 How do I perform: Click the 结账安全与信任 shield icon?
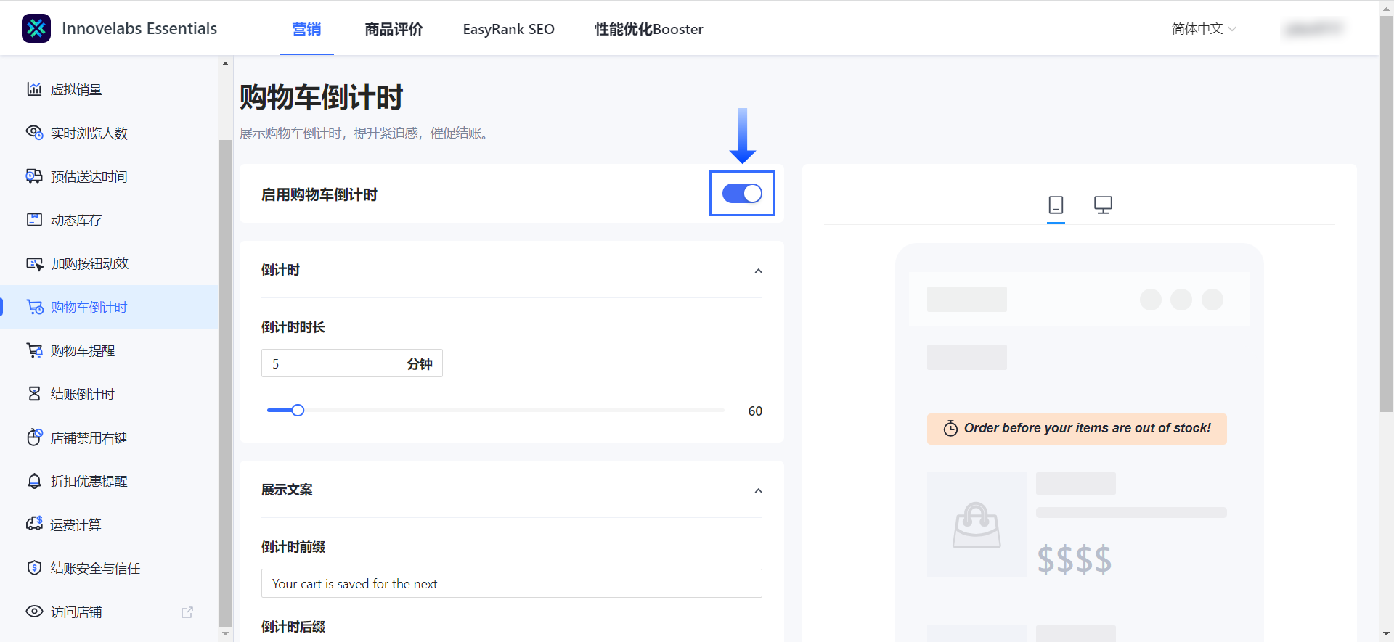(x=34, y=568)
